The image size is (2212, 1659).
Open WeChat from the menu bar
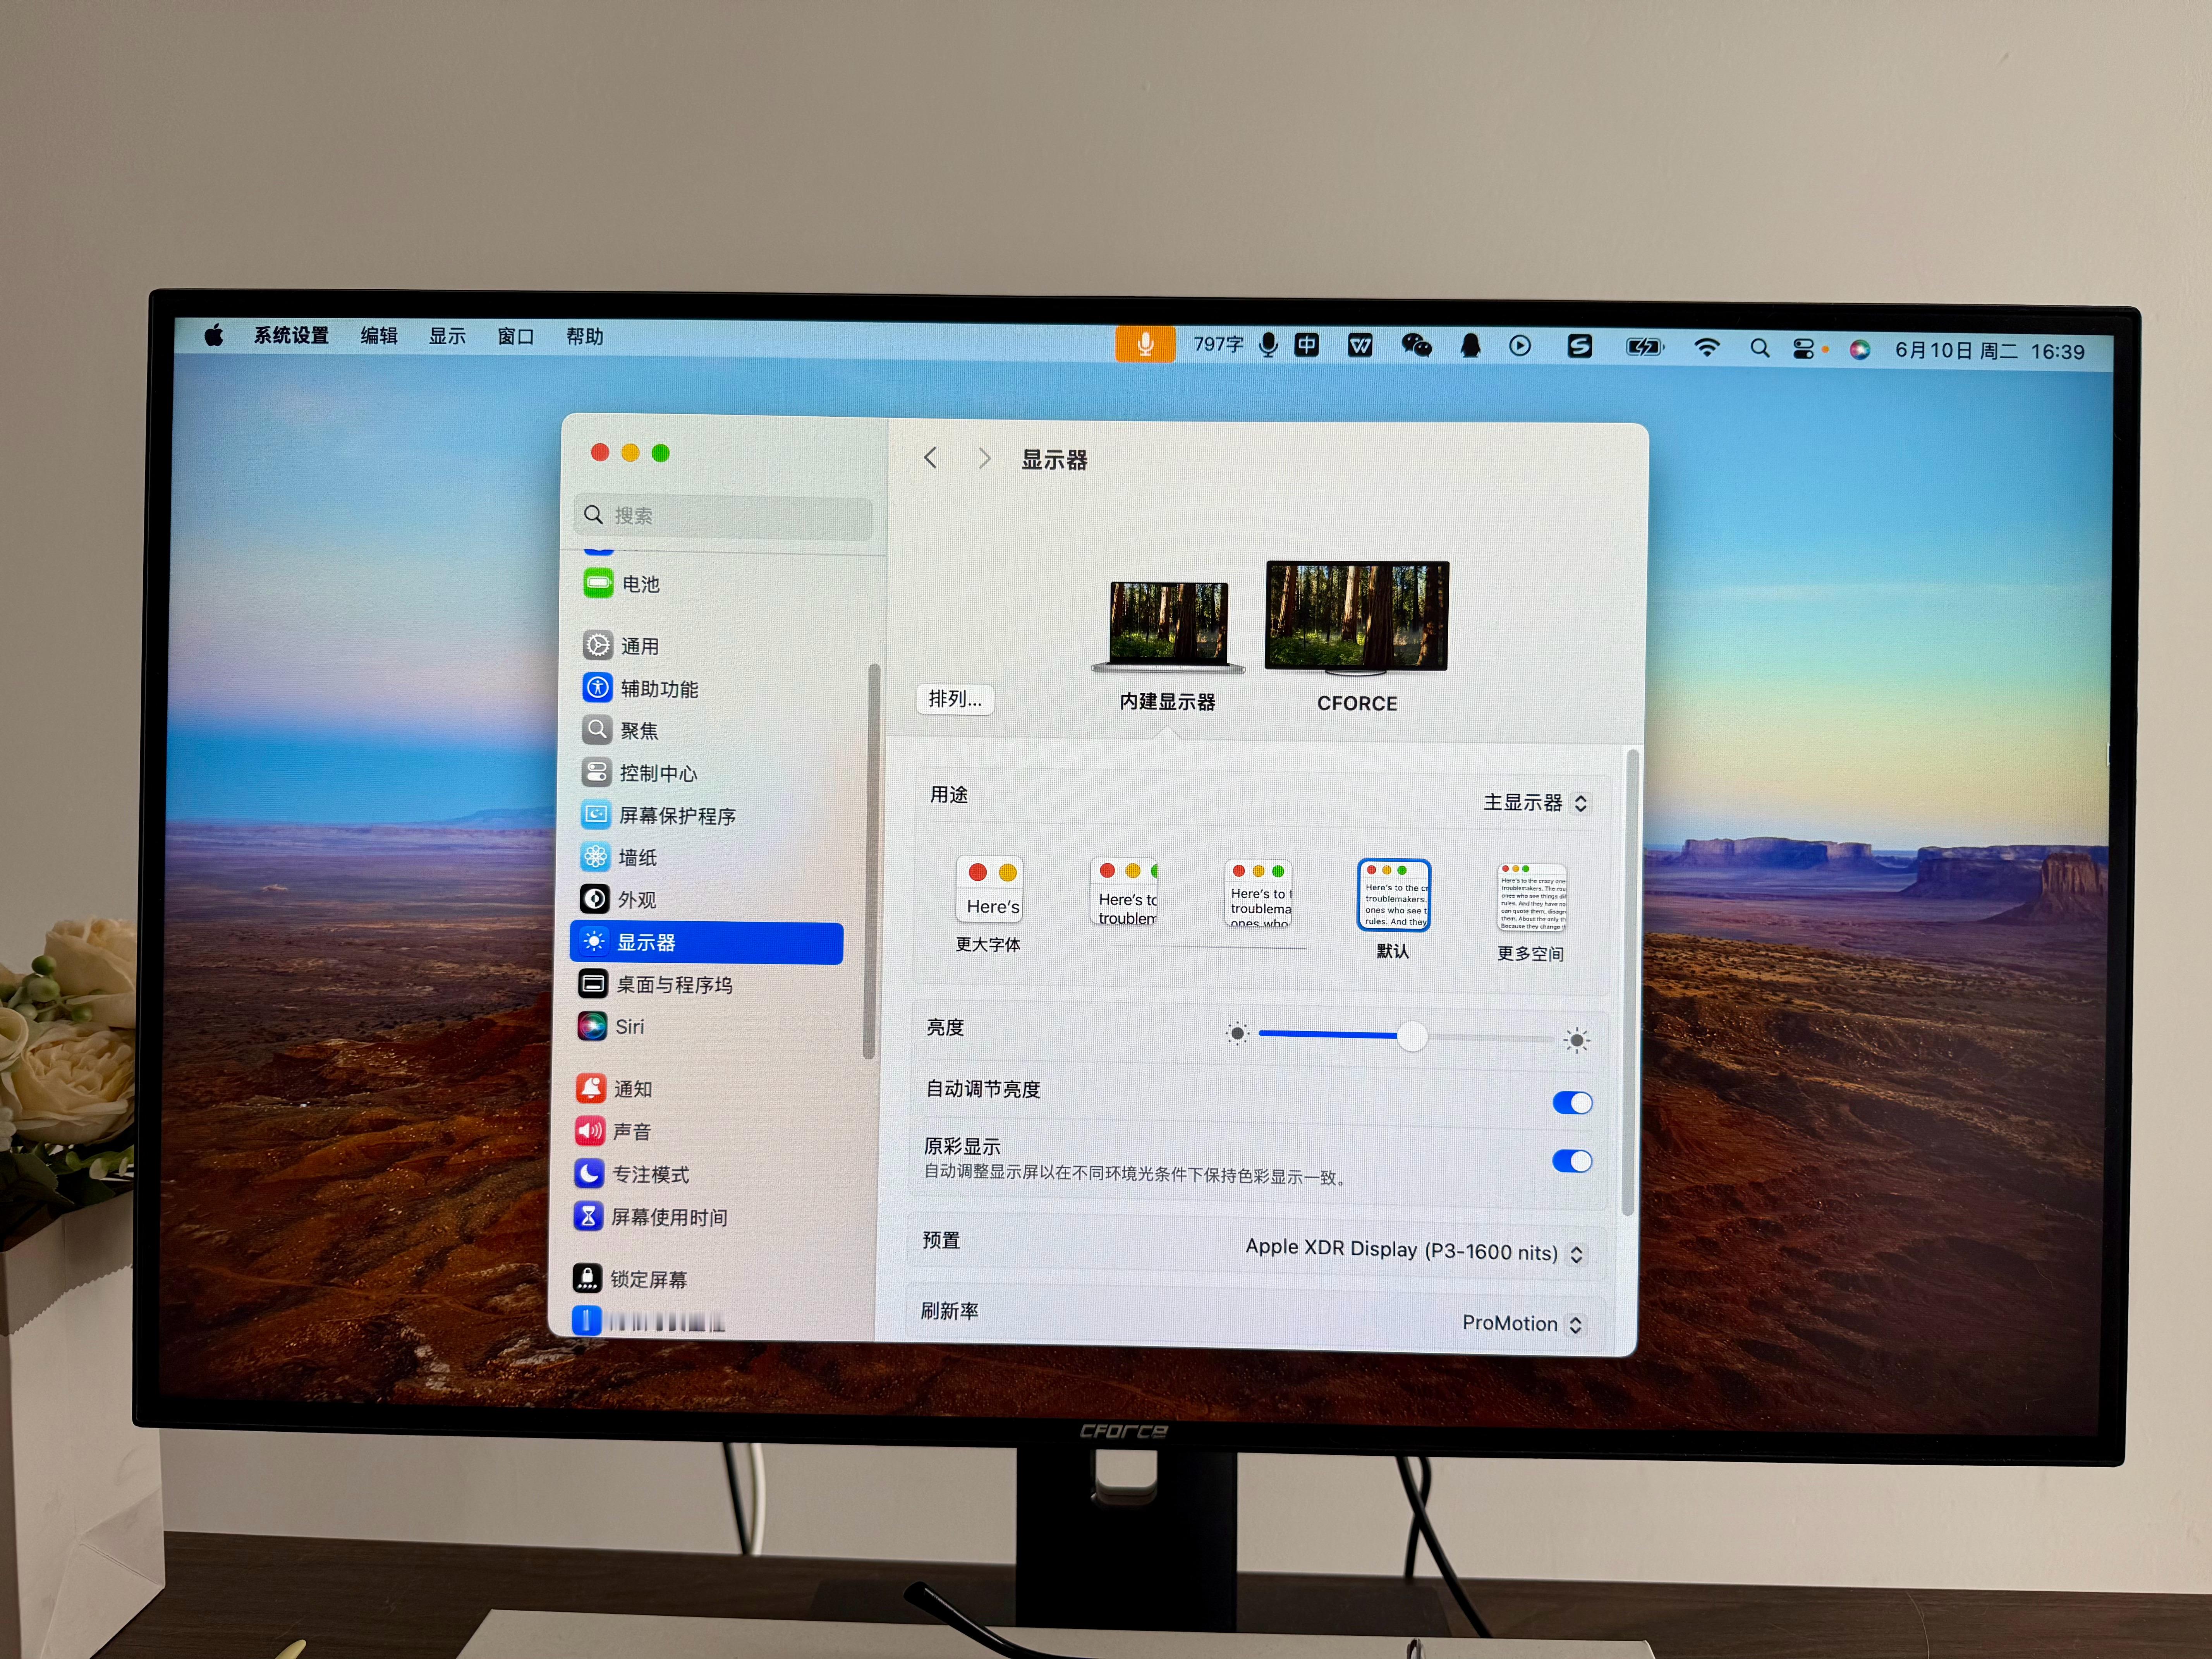[1416, 346]
